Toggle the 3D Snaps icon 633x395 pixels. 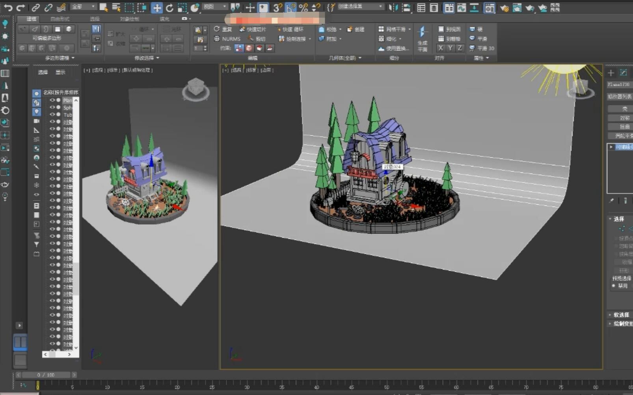pyautogui.click(x=278, y=7)
